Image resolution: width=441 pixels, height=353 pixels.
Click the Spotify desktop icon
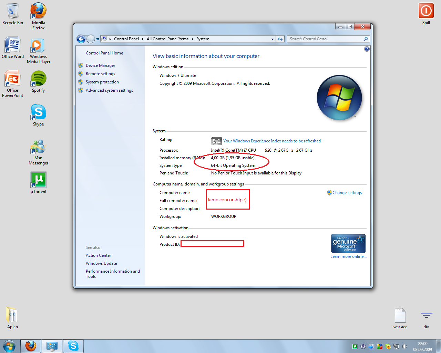click(x=39, y=81)
